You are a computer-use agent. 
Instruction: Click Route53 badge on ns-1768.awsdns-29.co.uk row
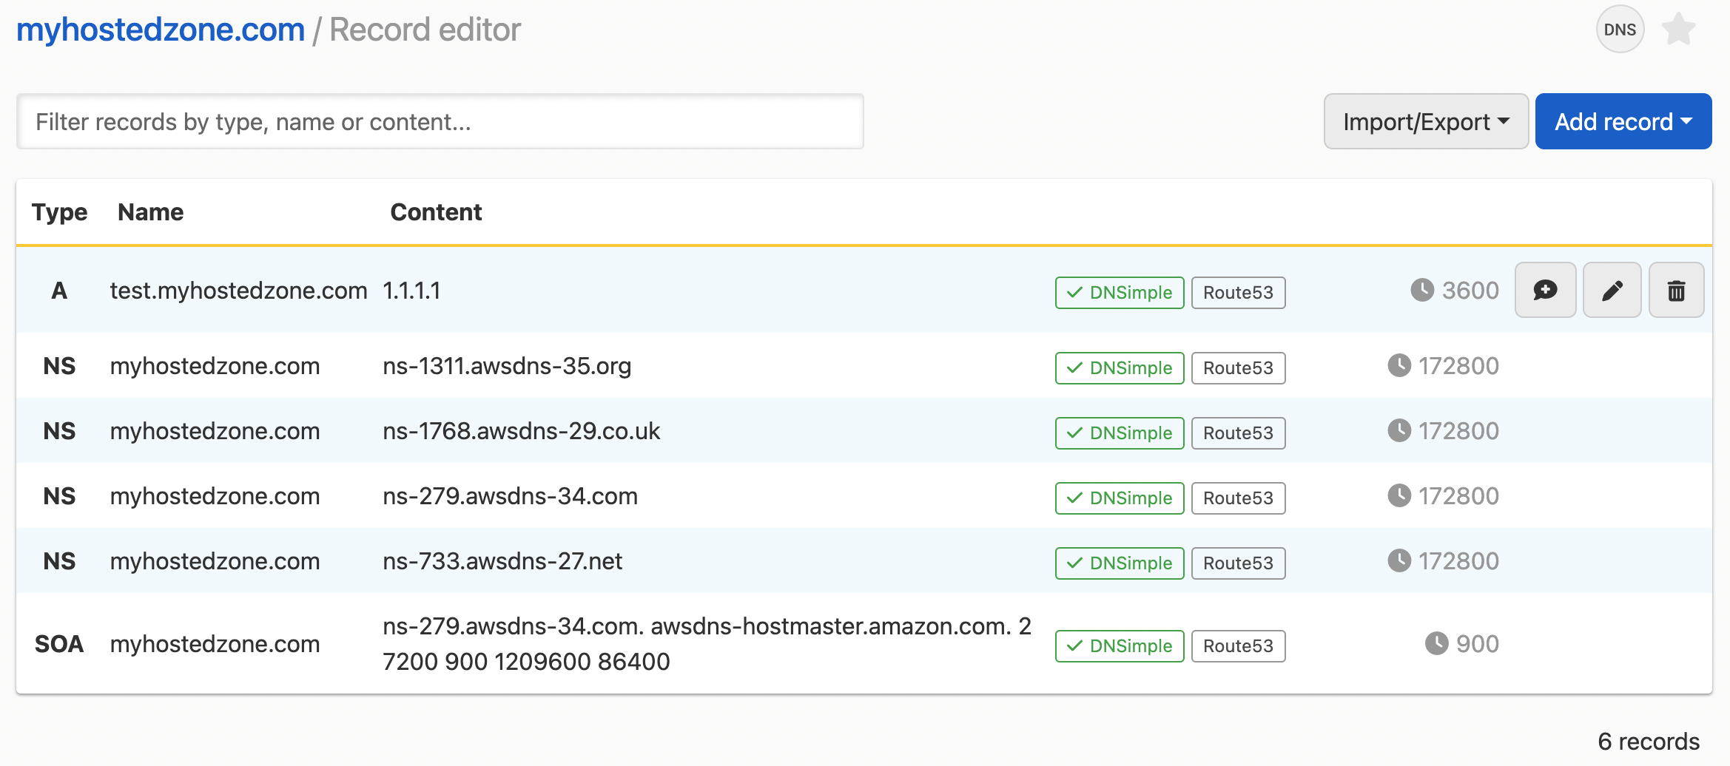pos(1238,433)
